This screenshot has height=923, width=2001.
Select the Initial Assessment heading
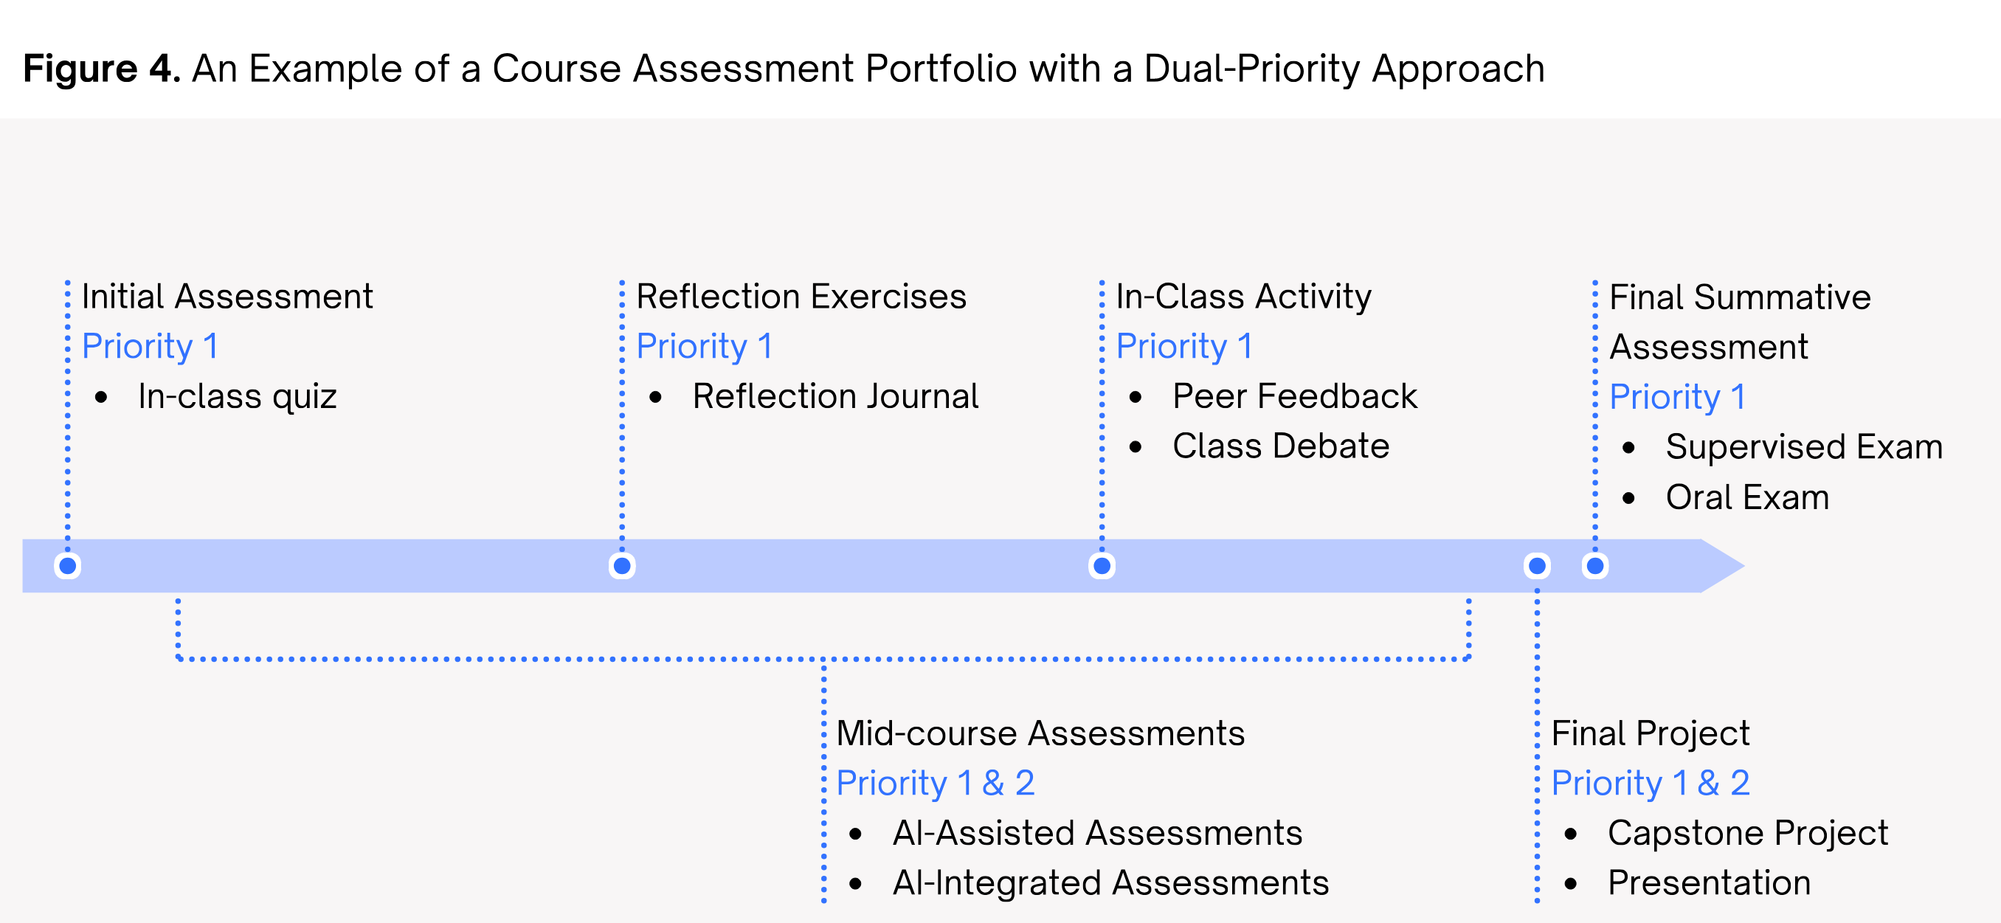(227, 297)
